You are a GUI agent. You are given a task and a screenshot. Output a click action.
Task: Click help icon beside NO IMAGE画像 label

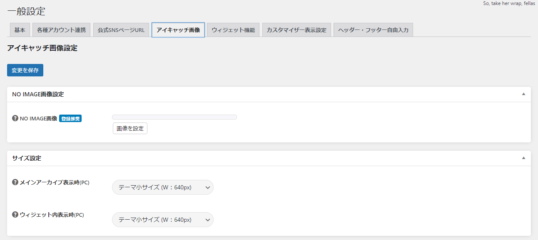click(15, 118)
